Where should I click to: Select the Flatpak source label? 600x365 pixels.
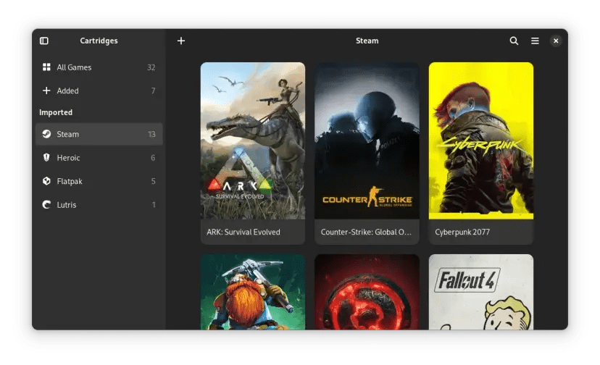pyautogui.click(x=70, y=181)
